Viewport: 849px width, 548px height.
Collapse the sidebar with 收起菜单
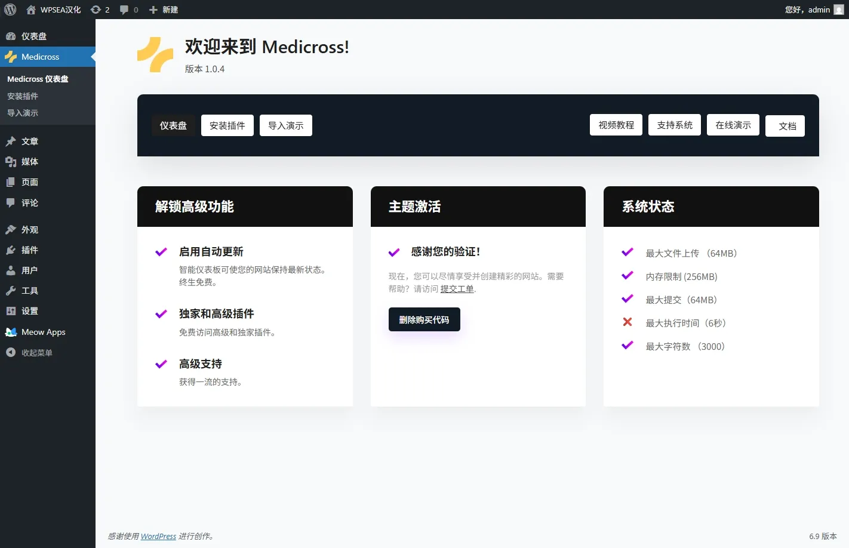(x=36, y=353)
